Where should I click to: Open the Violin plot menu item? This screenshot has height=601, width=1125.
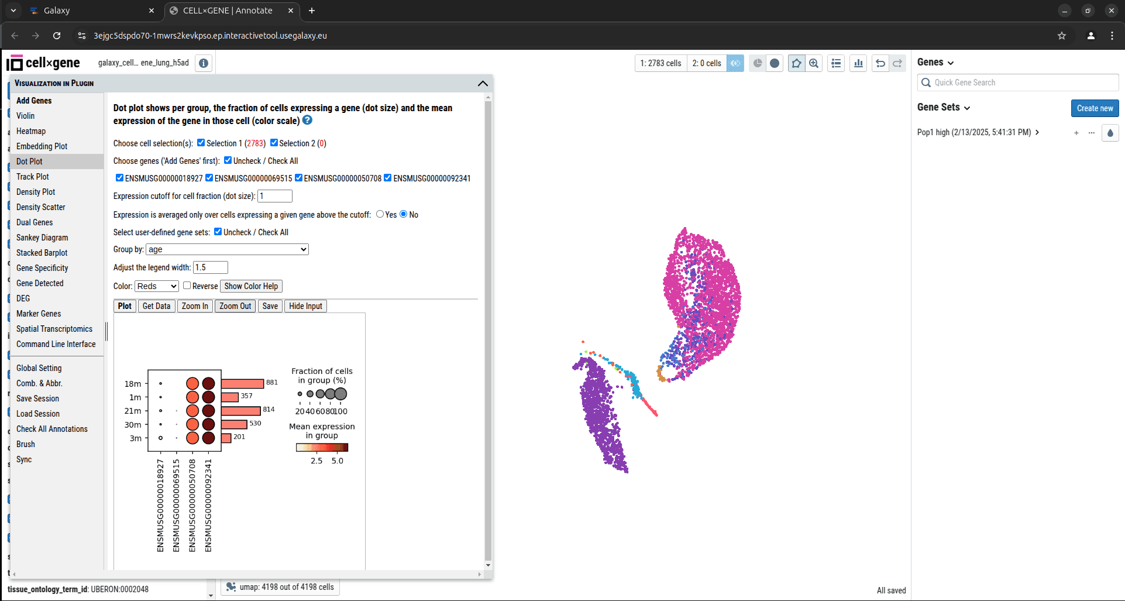(26, 116)
